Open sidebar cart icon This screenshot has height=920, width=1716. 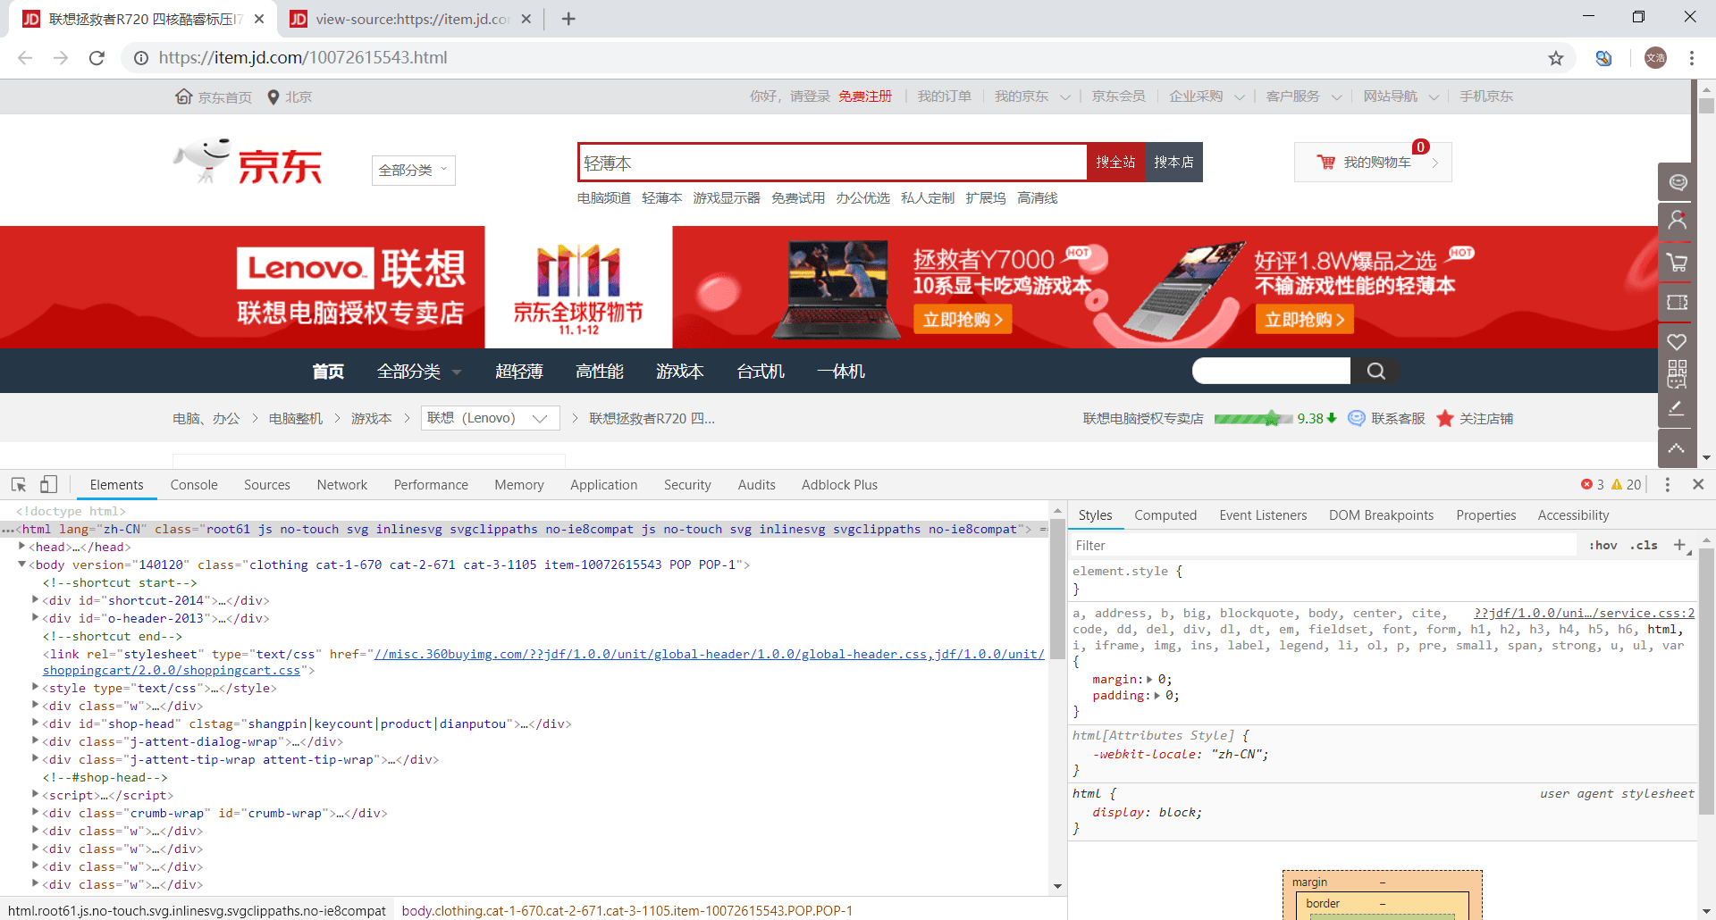tap(1678, 262)
